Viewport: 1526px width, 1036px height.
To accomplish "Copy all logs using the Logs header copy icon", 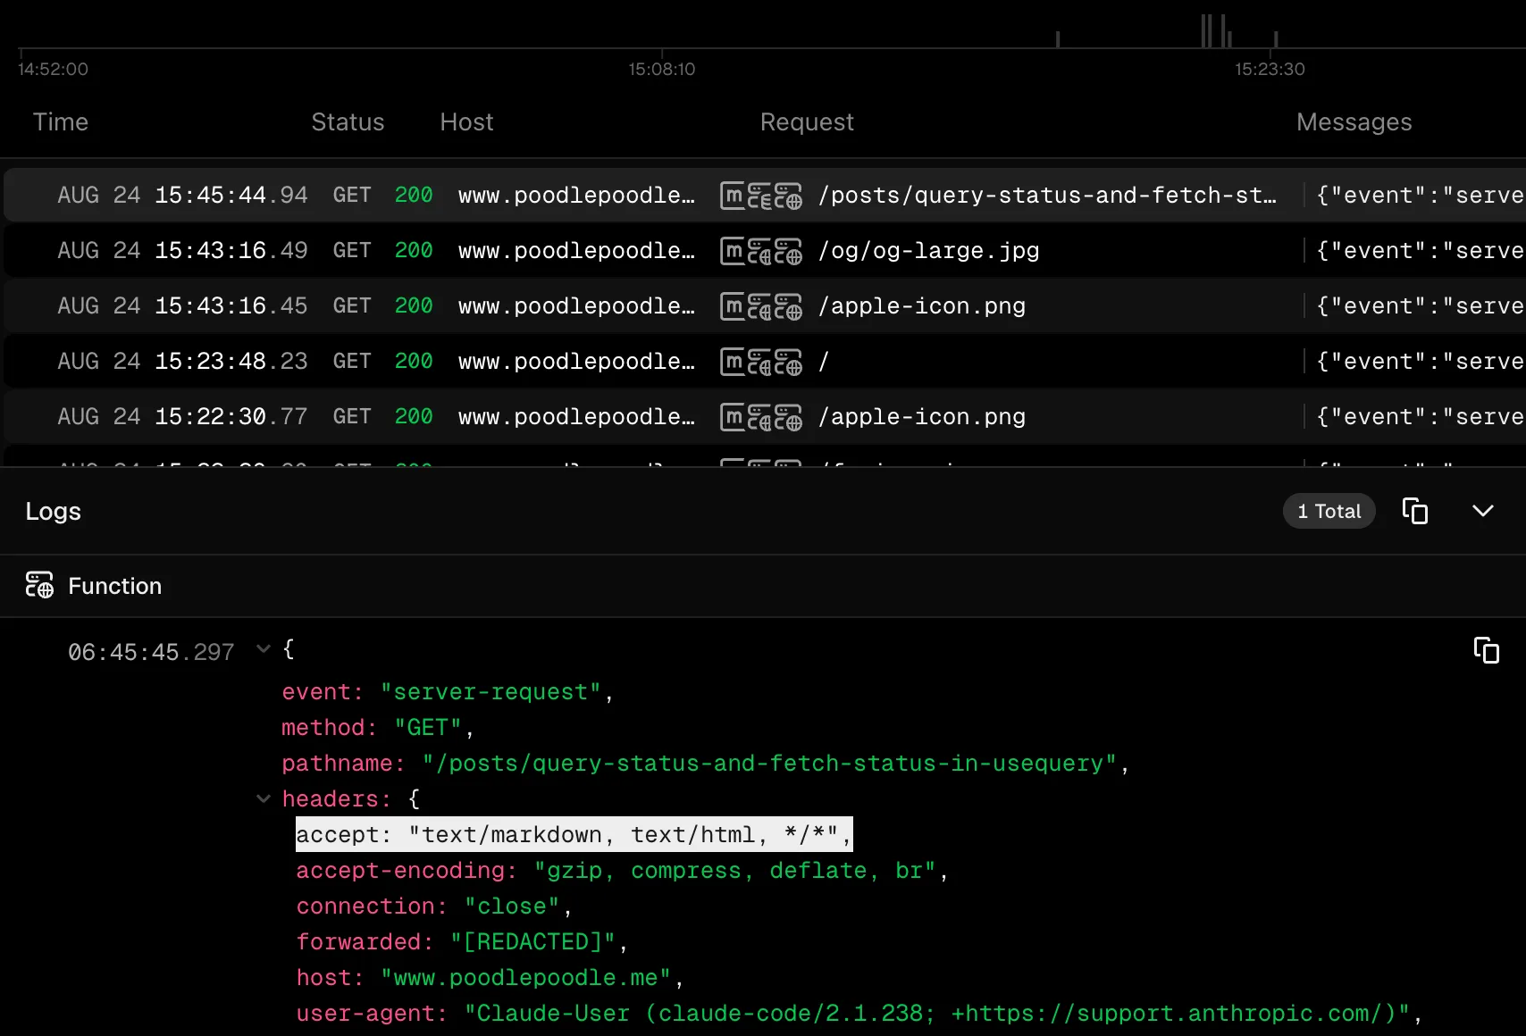I will click(1415, 511).
